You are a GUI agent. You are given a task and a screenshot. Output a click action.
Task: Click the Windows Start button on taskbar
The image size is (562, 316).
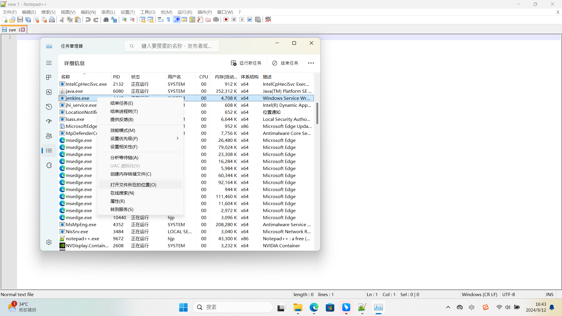184,307
